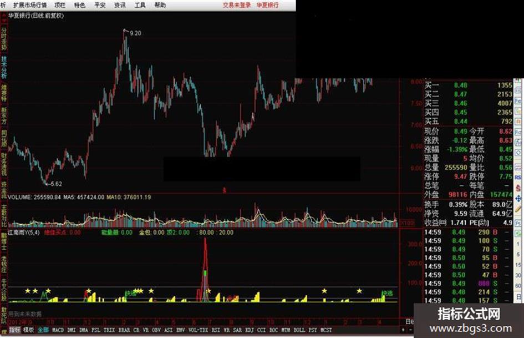Screen dimensions: 524x338
Task: Select the 全部 indicator filter
Action: pos(43,330)
